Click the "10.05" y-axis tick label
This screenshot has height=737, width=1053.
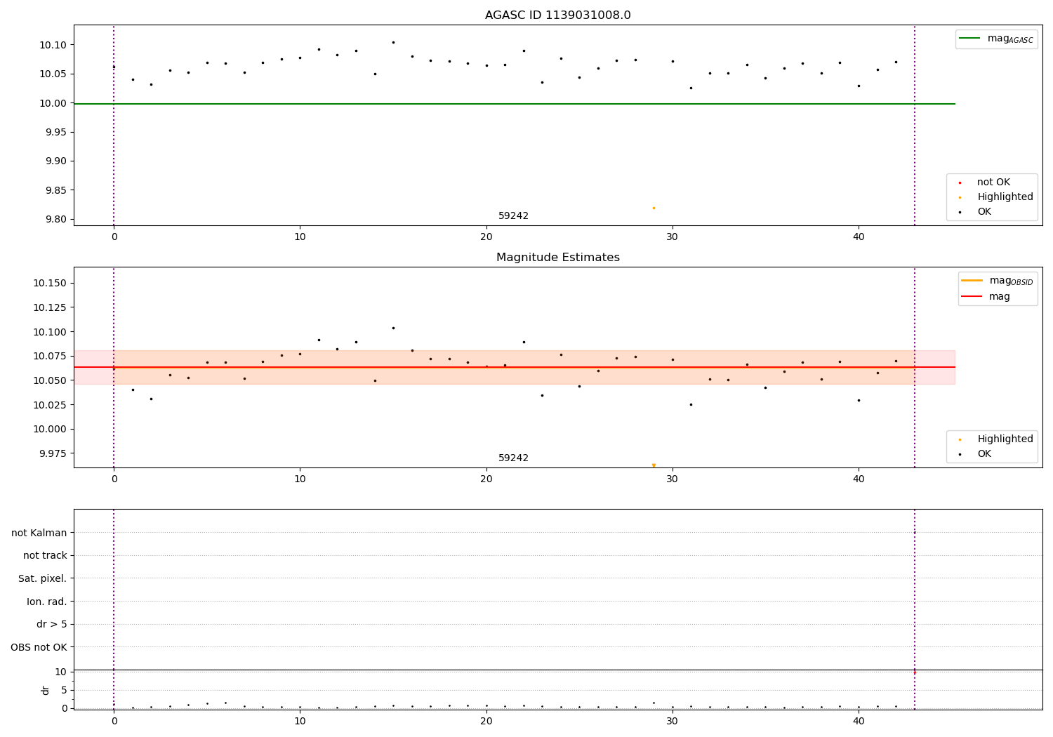53,74
